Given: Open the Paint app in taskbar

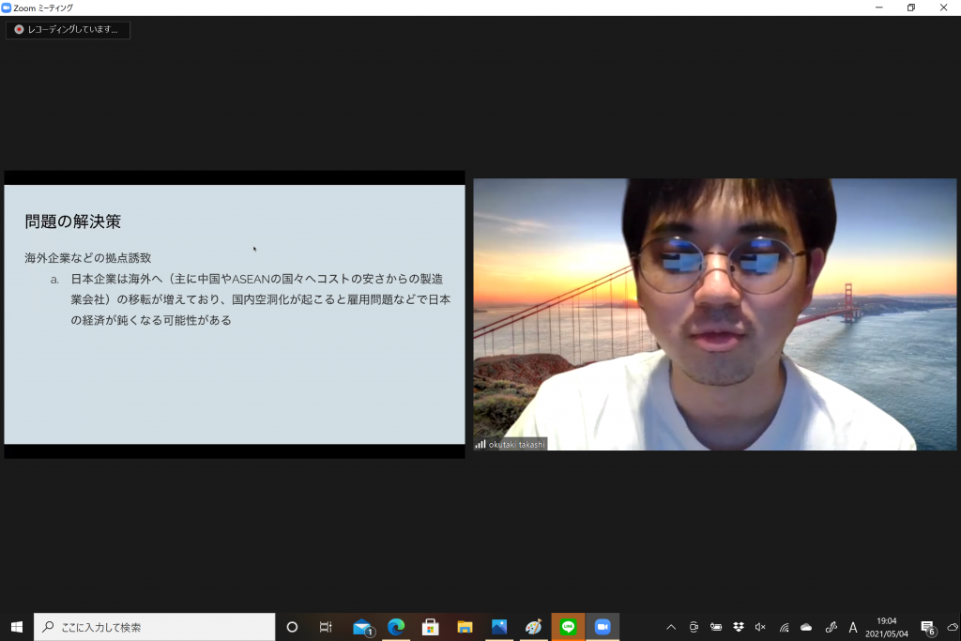Looking at the screenshot, I should (533, 627).
